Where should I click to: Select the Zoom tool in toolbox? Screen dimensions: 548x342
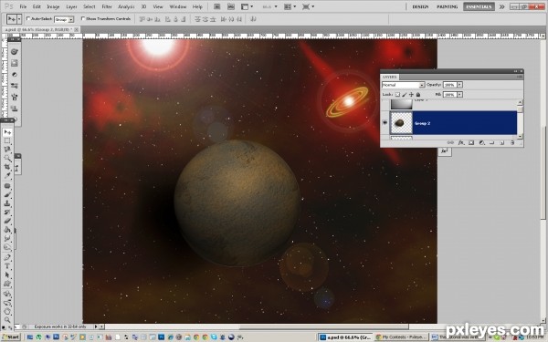[x=7, y=320]
